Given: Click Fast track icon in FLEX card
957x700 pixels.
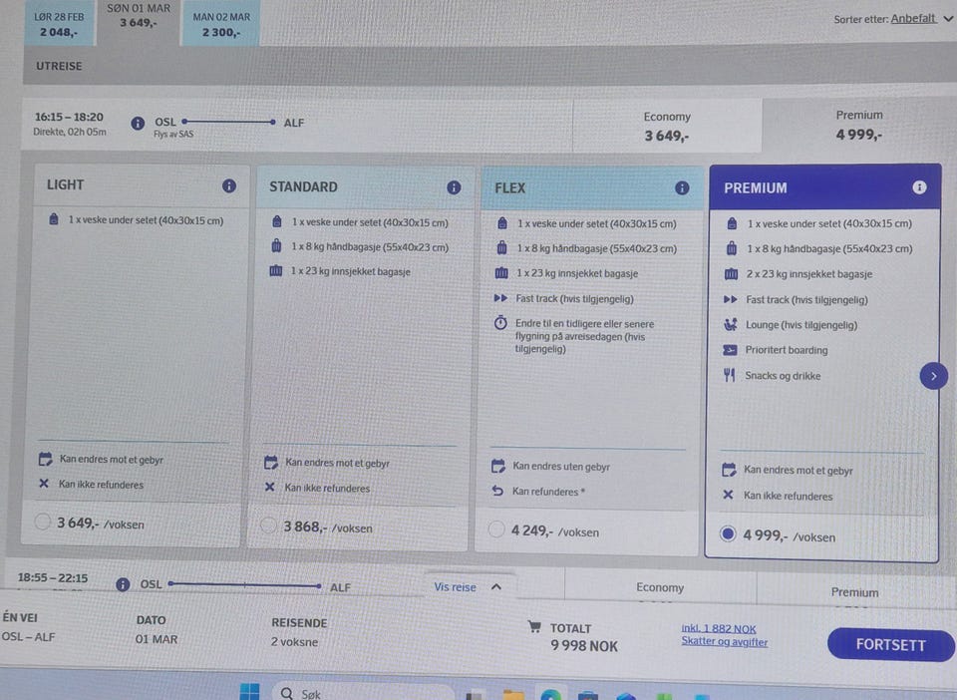Looking at the screenshot, I should tap(500, 298).
